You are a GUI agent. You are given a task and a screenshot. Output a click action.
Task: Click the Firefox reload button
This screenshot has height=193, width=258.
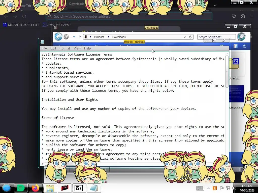[24, 16]
